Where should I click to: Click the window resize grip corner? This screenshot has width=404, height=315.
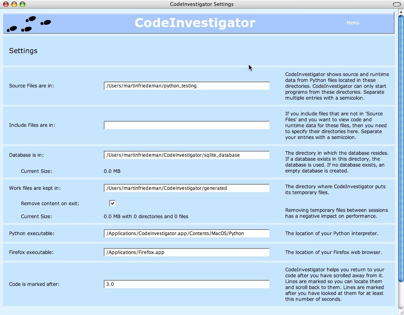click(x=401, y=312)
